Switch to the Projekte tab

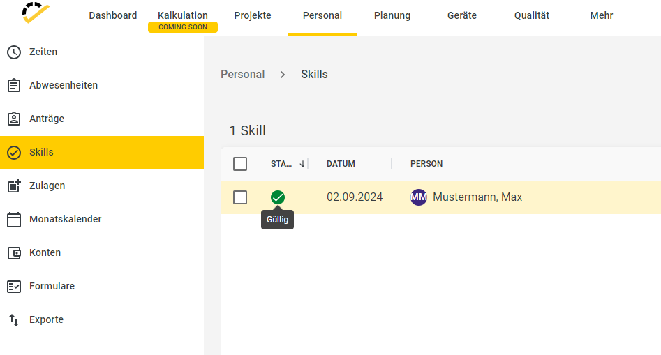point(253,15)
